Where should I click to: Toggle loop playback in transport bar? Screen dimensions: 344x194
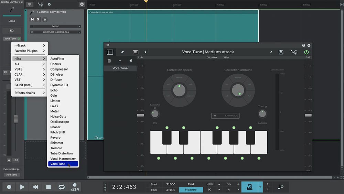[x=62, y=187]
